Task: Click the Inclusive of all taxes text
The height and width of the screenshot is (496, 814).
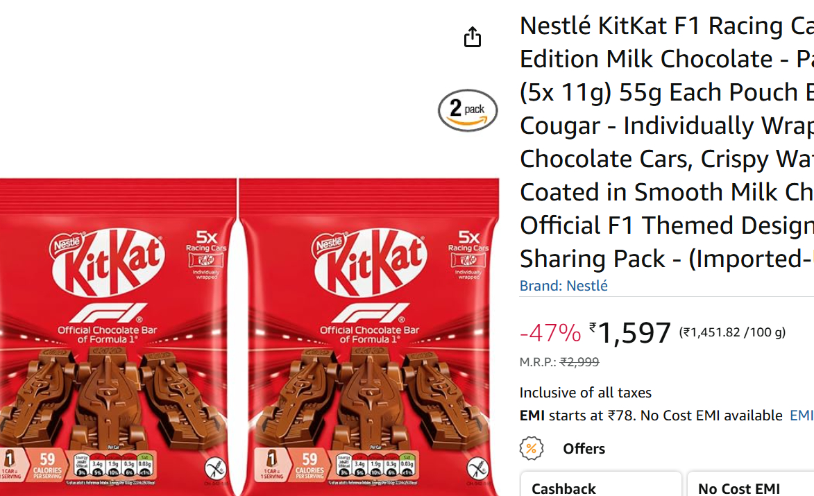Action: [586, 393]
